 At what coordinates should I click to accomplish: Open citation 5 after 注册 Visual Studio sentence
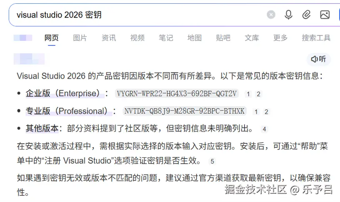pyautogui.click(x=212, y=161)
